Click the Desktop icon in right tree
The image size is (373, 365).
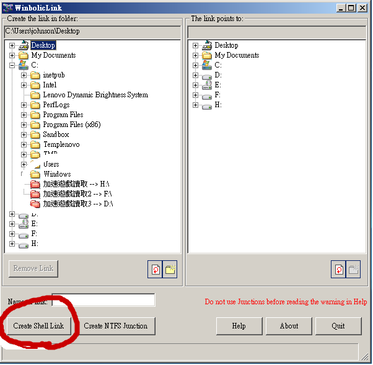[207, 45]
